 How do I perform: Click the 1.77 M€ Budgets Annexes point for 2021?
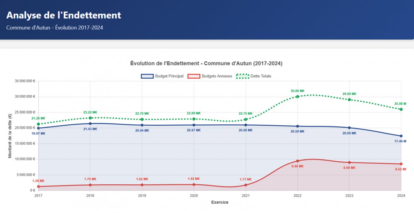pyautogui.click(x=246, y=185)
